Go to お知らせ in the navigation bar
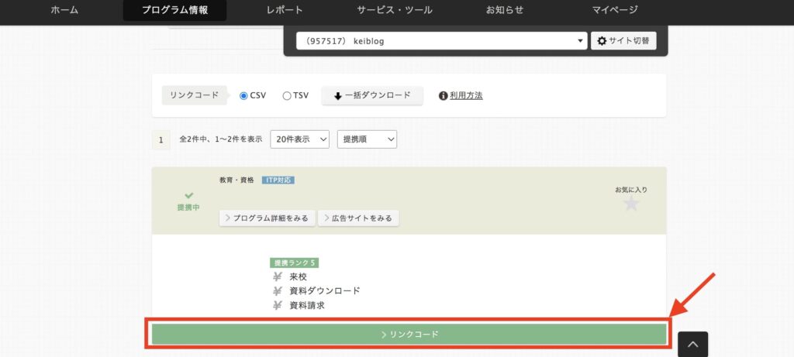Viewport: 794px width, 357px height. pyautogui.click(x=504, y=9)
